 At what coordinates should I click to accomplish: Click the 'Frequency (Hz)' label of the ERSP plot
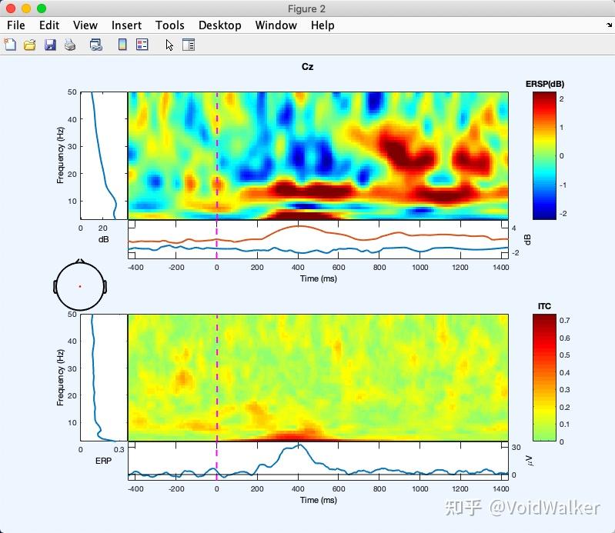(x=60, y=155)
